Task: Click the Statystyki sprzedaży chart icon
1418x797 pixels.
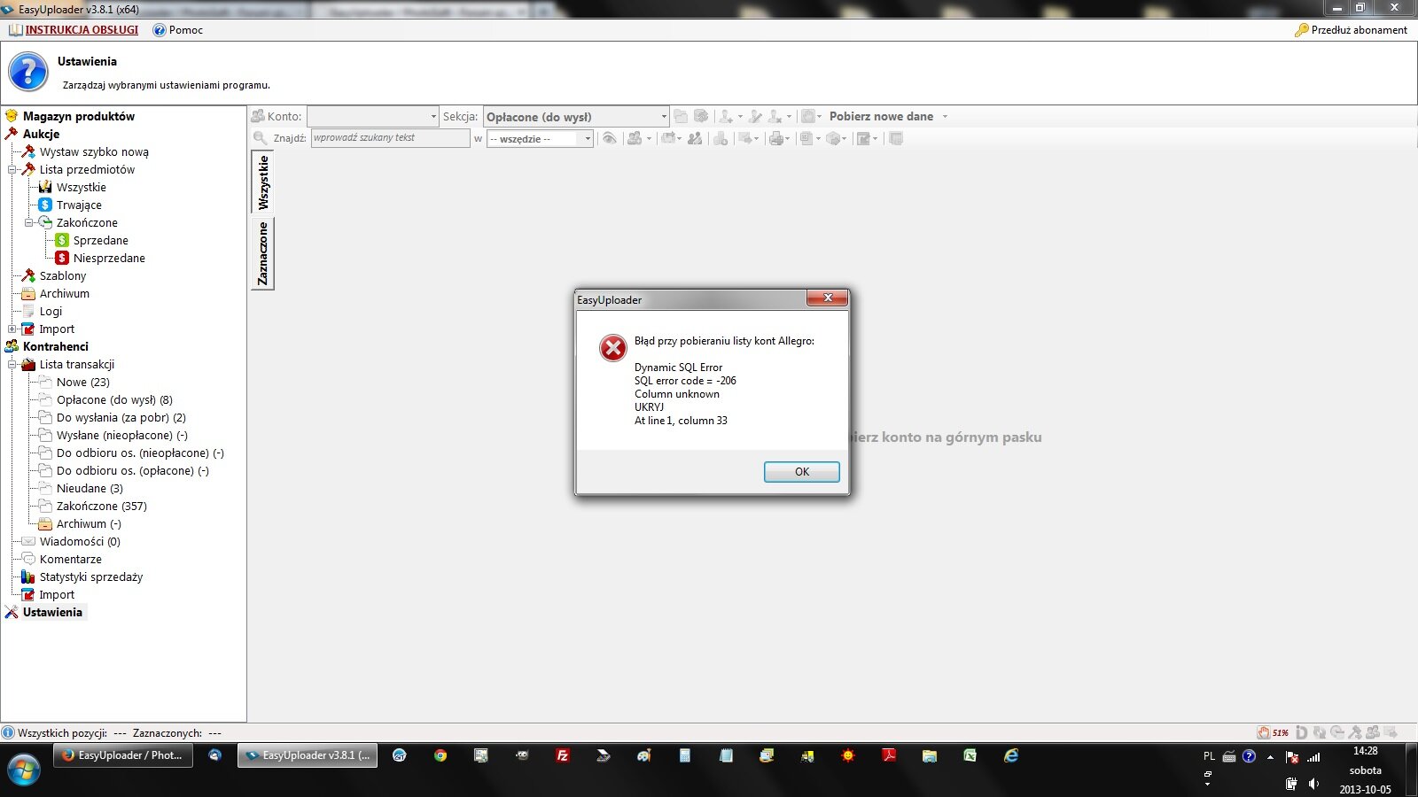Action: 28,576
